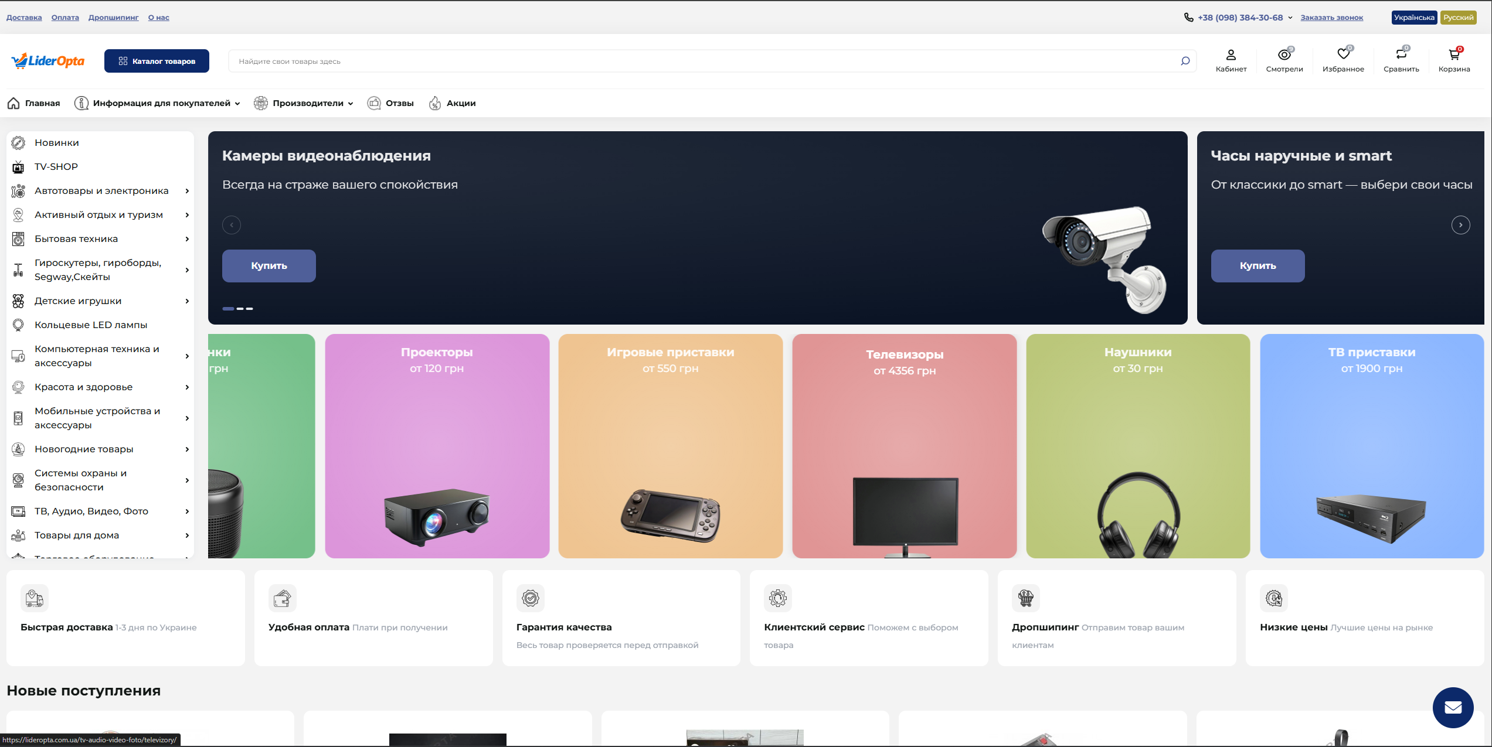Open the Дропшипинг top link

[x=114, y=18]
